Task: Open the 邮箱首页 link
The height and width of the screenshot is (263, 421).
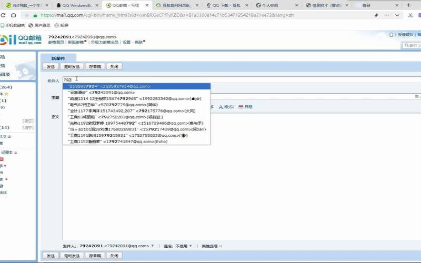Action: point(56,42)
